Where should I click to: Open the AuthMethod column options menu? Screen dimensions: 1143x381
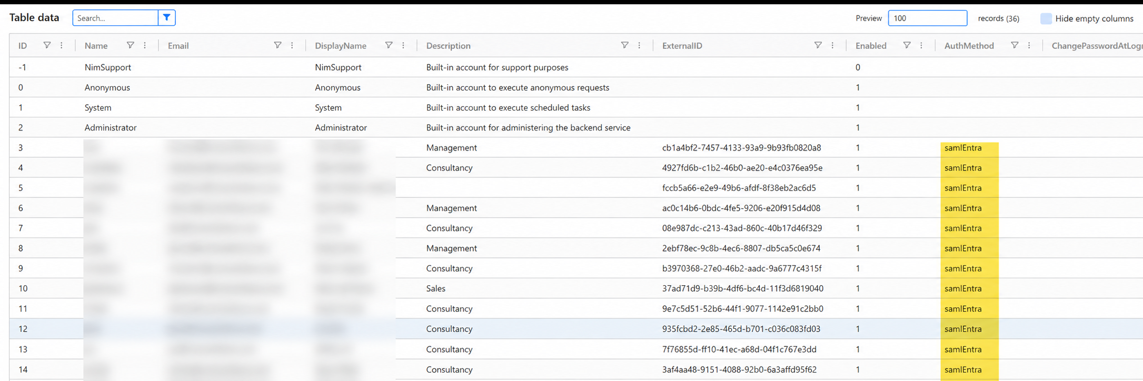tap(1029, 45)
